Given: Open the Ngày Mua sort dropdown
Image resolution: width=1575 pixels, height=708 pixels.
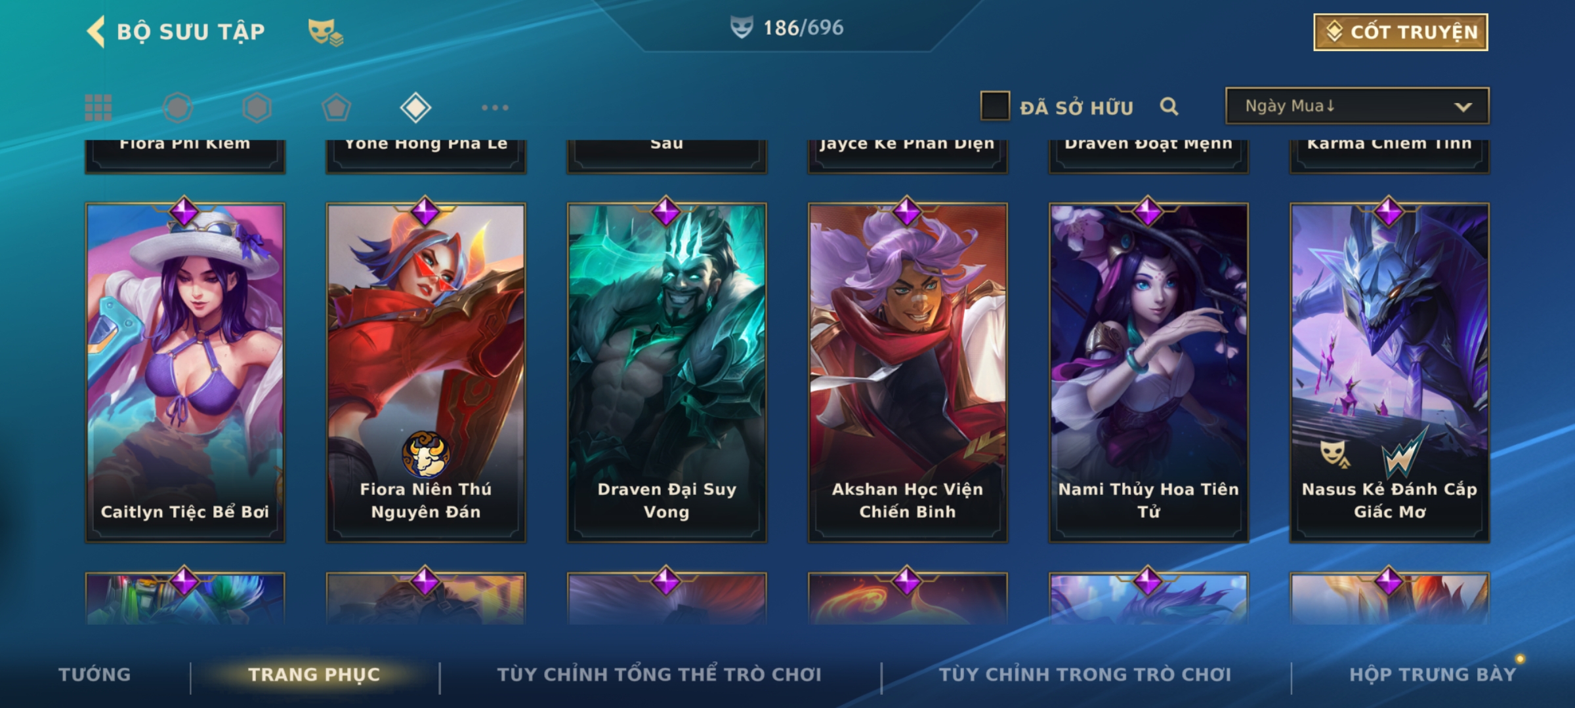Looking at the screenshot, I should pos(1357,106).
